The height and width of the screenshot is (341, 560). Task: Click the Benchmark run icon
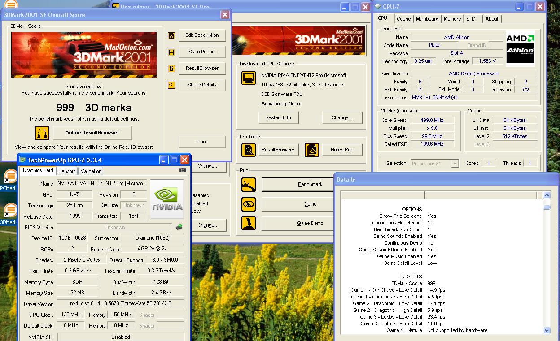pyautogui.click(x=249, y=185)
